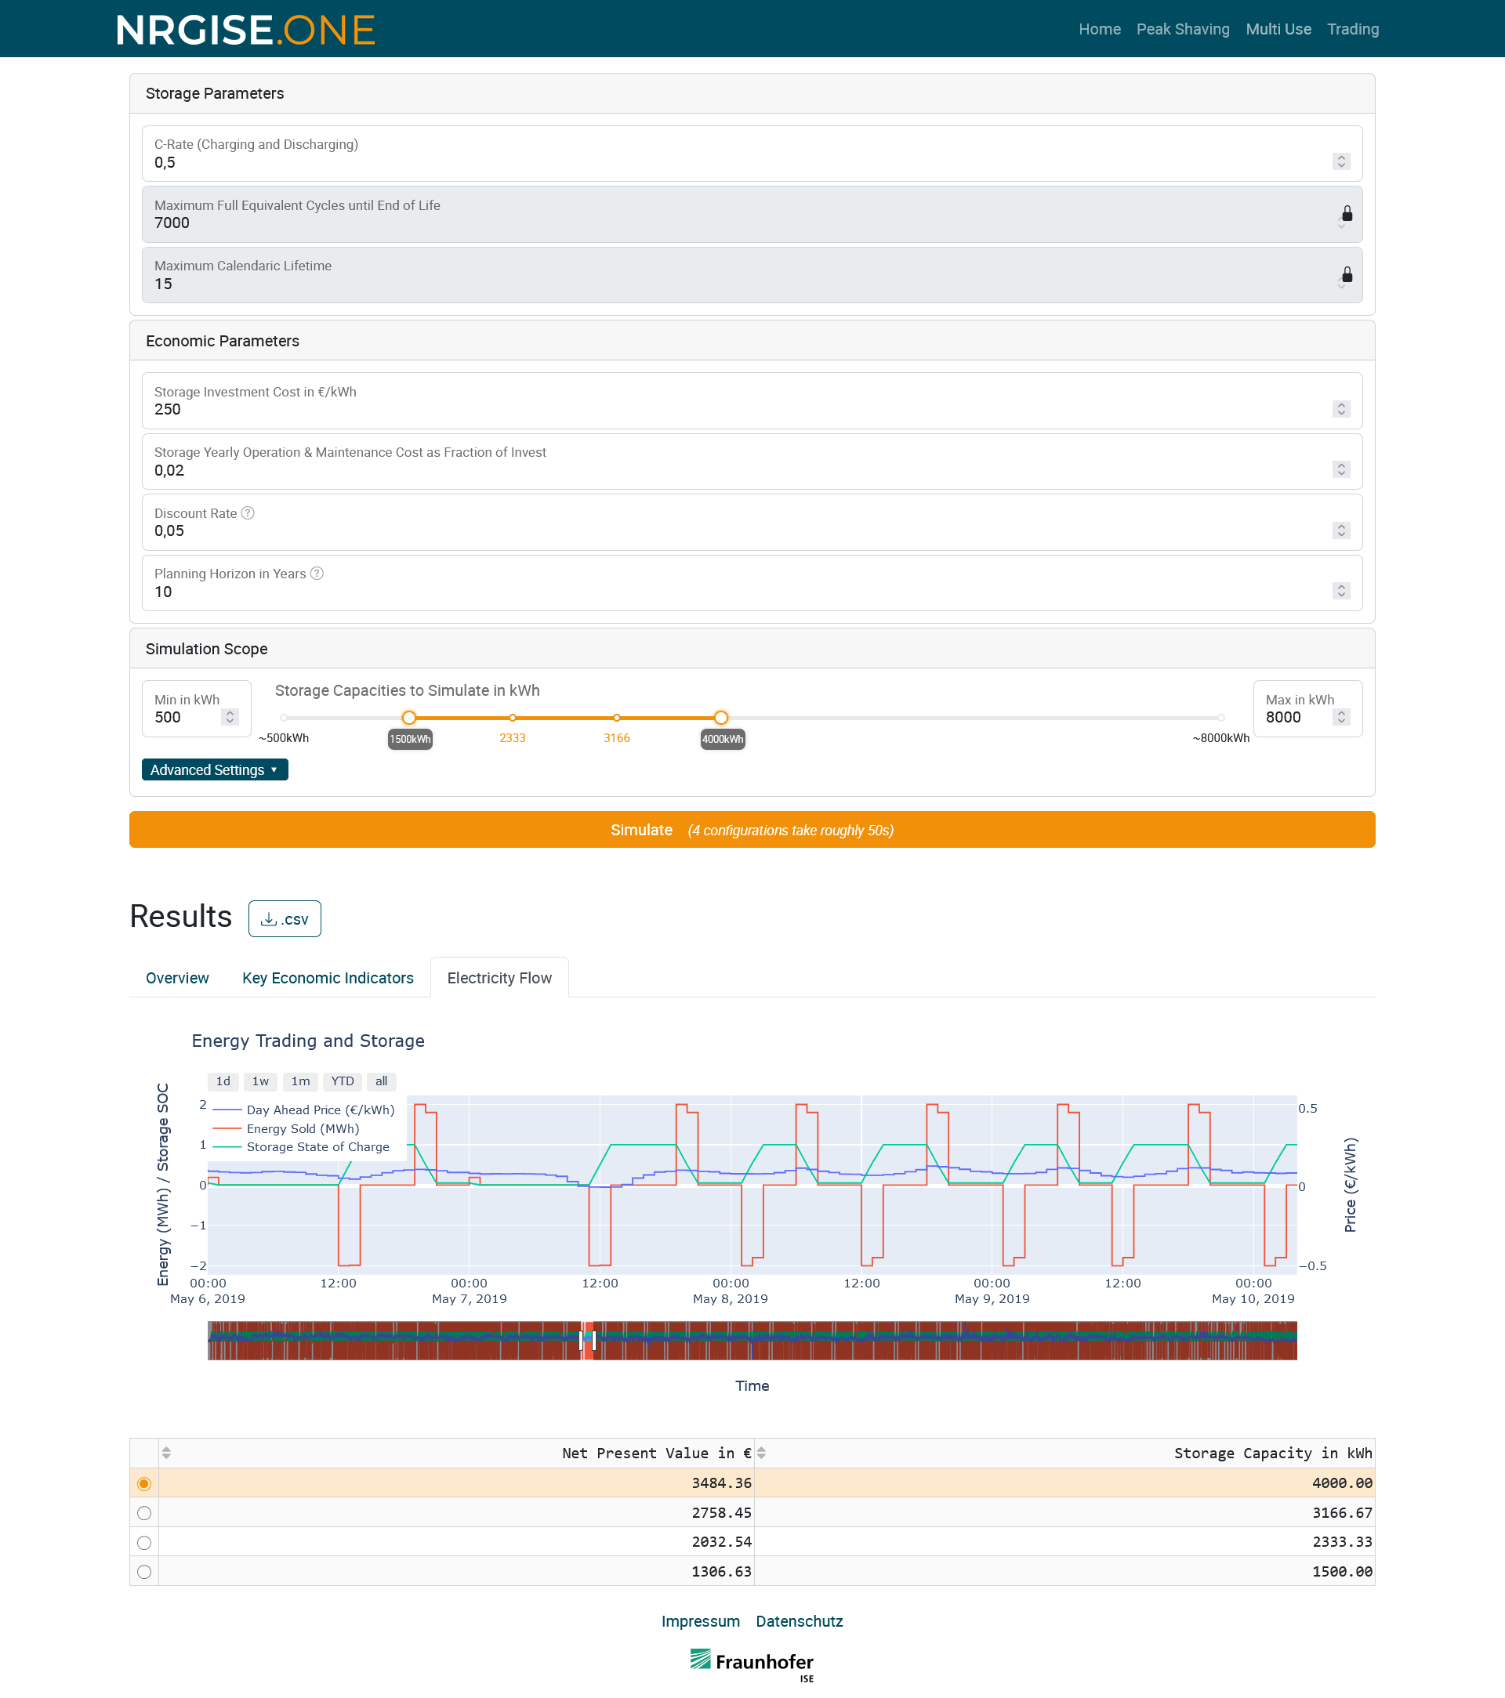Open the Planning Horizon help icon
The width and height of the screenshot is (1505, 1698).
(x=317, y=574)
